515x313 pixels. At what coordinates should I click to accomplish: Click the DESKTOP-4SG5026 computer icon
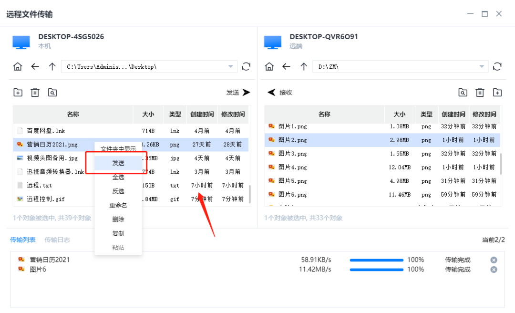point(21,42)
